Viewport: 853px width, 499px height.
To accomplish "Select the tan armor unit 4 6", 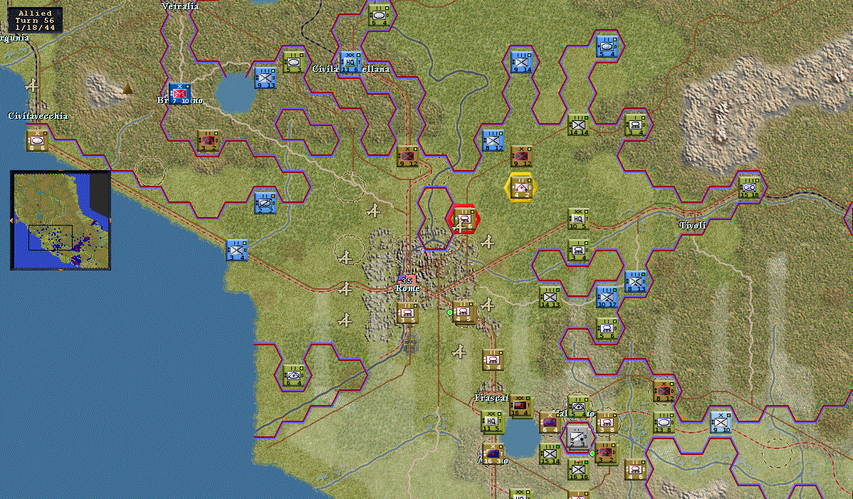I will click(x=635, y=468).
